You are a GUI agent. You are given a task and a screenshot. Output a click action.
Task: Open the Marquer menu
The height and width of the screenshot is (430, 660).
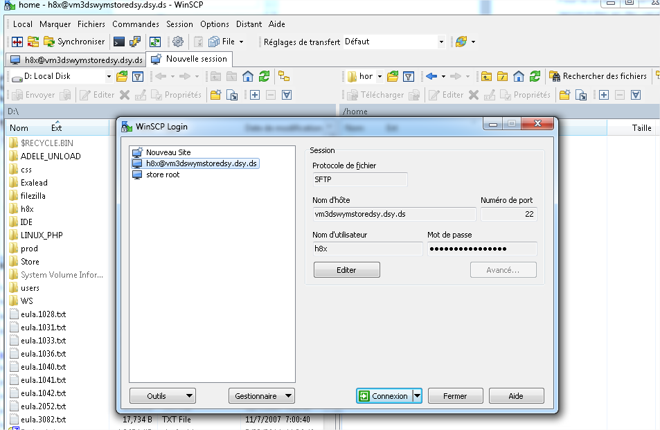click(x=55, y=24)
